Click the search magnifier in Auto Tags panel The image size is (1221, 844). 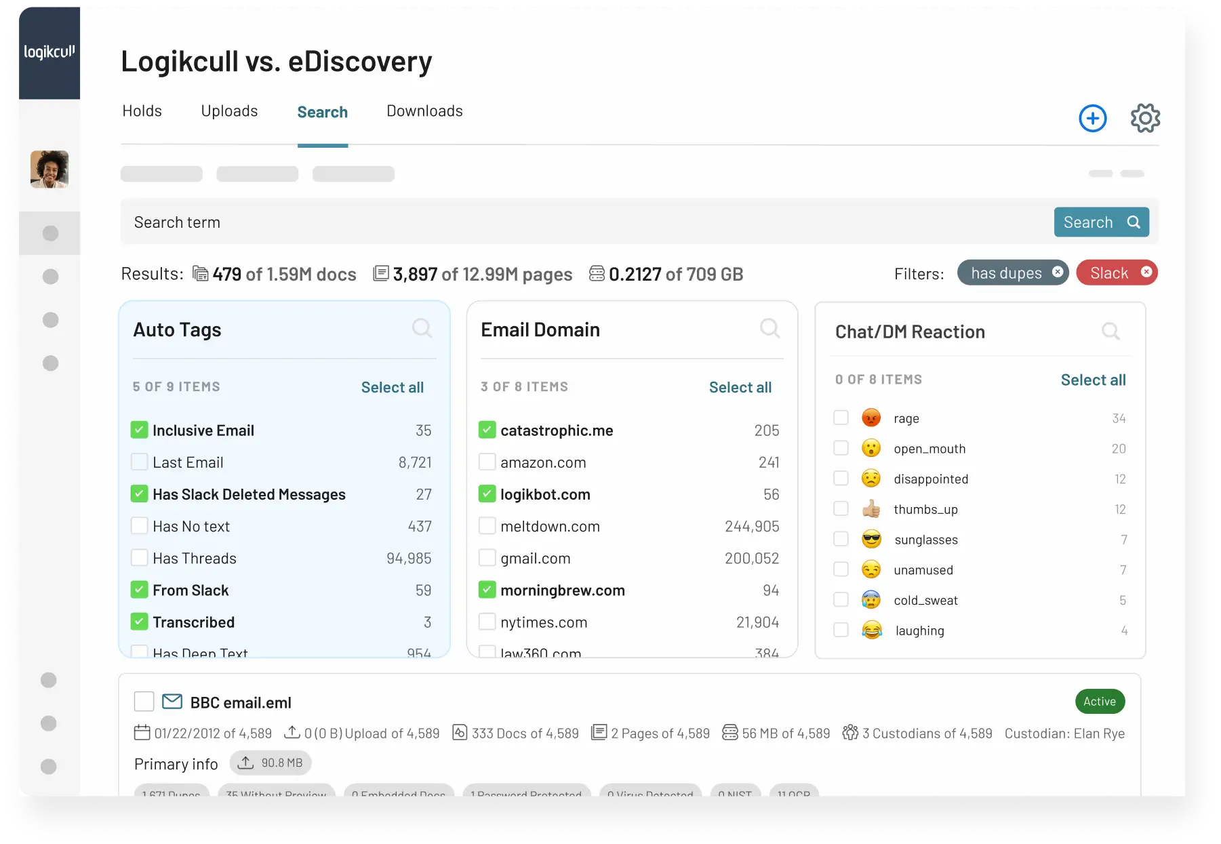coord(422,329)
